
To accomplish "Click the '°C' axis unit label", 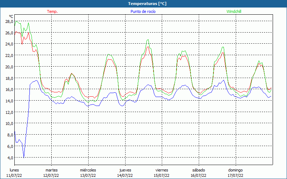I will 11,17.
